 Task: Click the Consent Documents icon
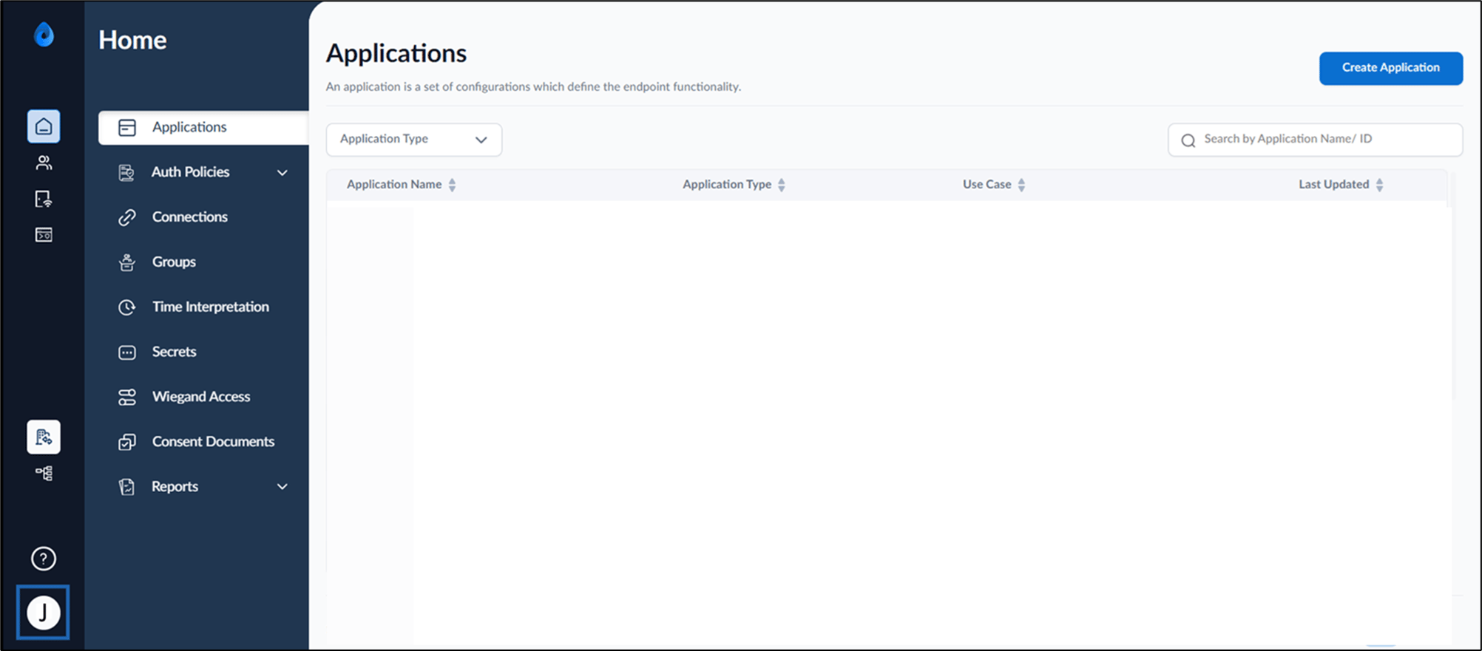(x=127, y=442)
